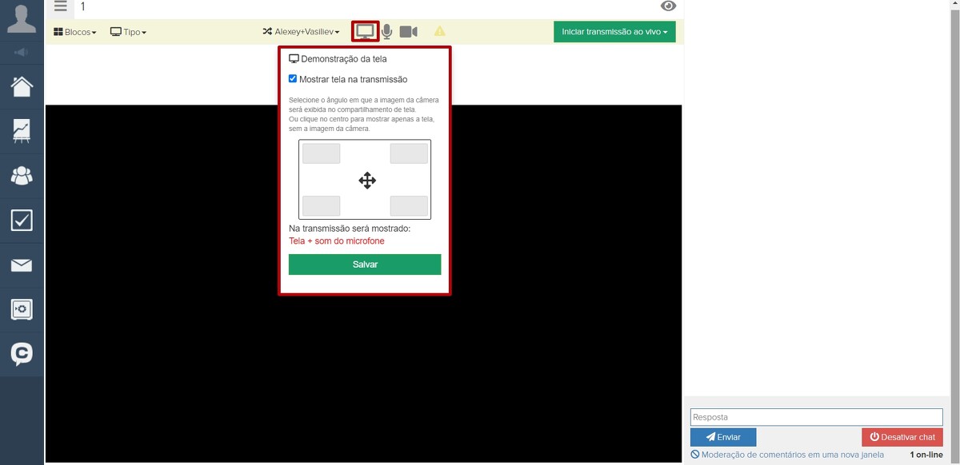Click the green Salvar button

pyautogui.click(x=365, y=264)
